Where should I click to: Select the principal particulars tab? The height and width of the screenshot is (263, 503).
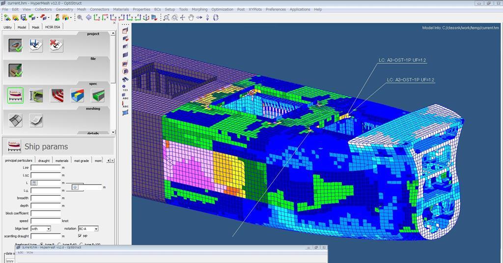click(x=19, y=160)
